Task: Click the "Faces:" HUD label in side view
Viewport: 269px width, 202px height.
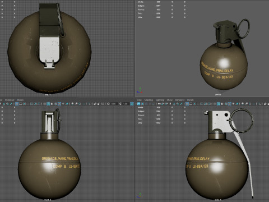Action: click(141, 115)
